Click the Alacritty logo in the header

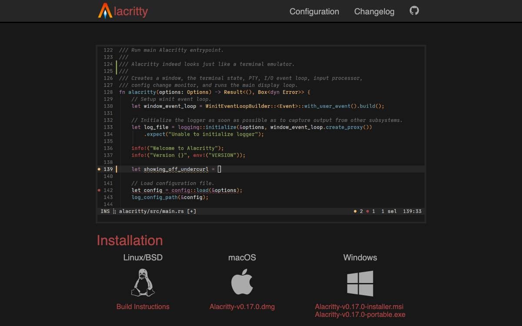point(123,11)
